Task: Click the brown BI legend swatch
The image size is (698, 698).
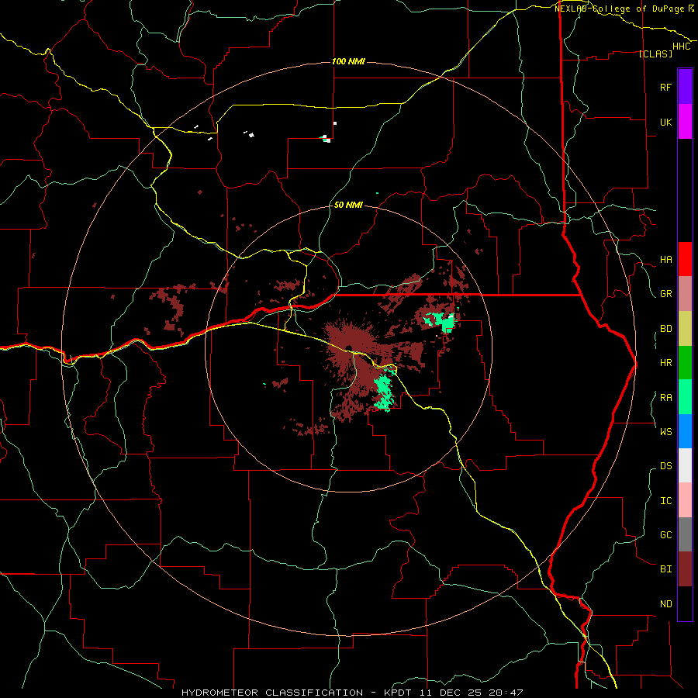Action: pyautogui.click(x=685, y=569)
